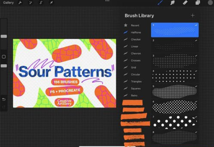Select the large dots brush number 7
The image size is (214, 147).
pos(175,122)
